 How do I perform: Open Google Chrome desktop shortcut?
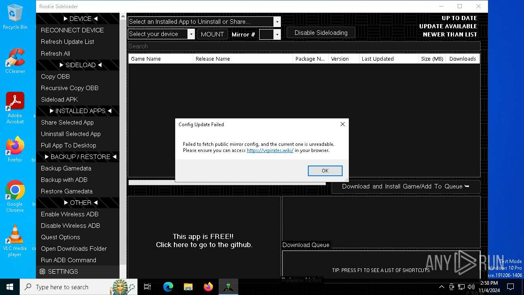15,196
